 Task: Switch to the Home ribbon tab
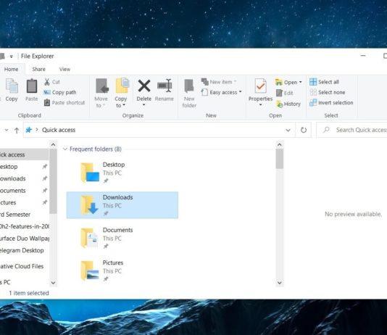(12, 70)
